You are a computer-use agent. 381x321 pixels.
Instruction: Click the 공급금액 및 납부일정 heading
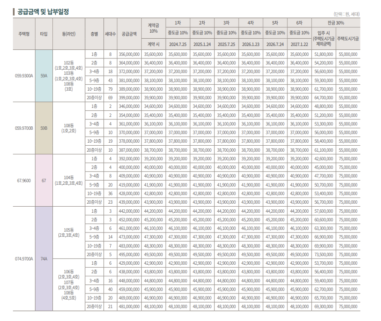coord(43,12)
